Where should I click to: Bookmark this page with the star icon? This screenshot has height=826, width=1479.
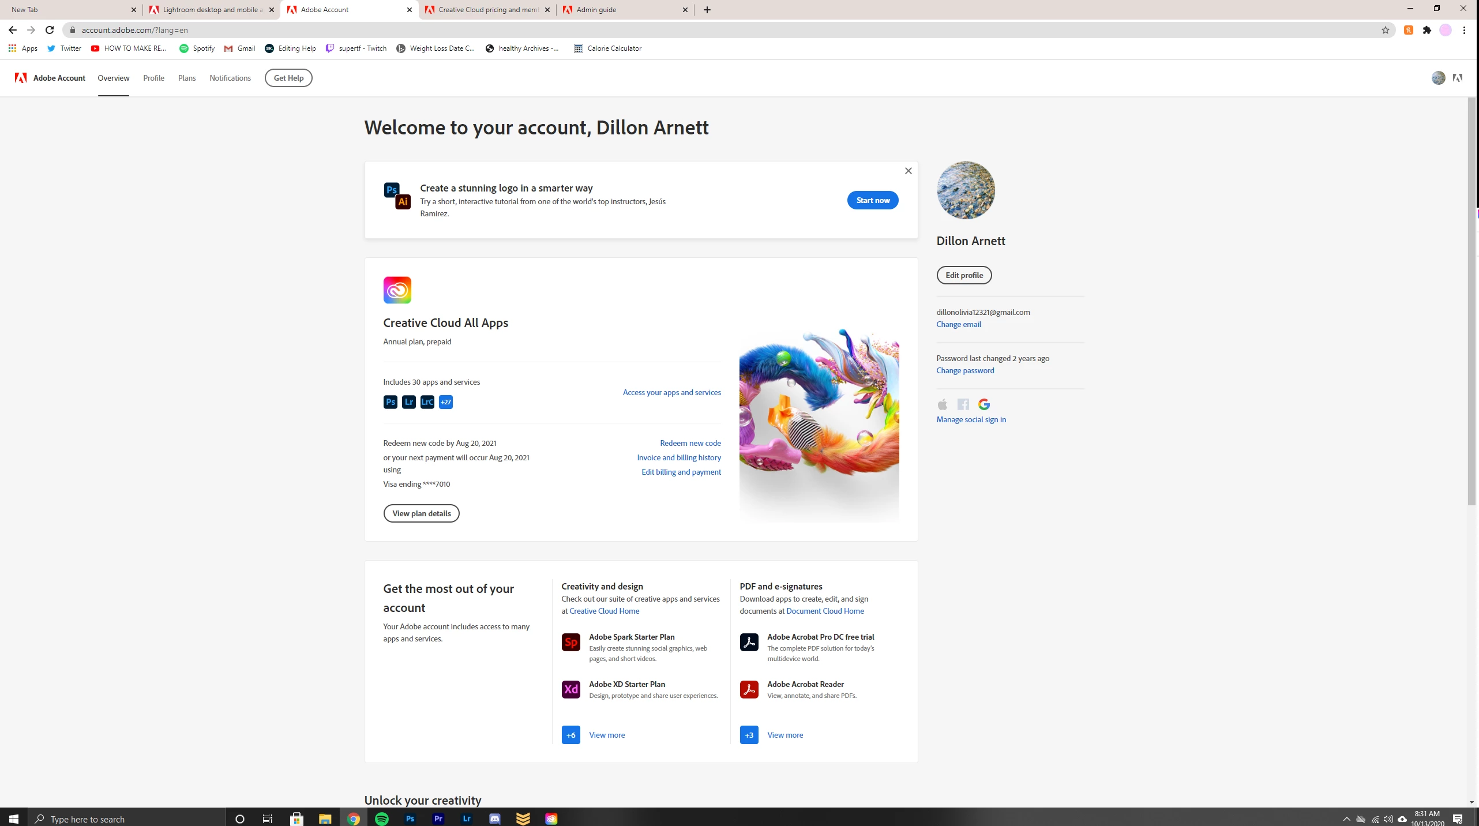[1385, 30]
